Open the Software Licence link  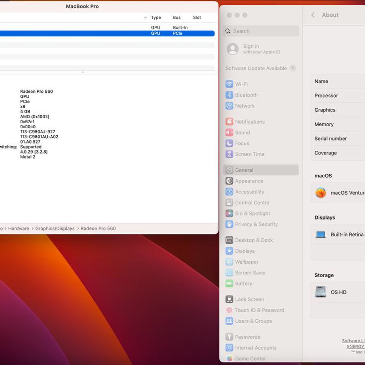point(353,340)
